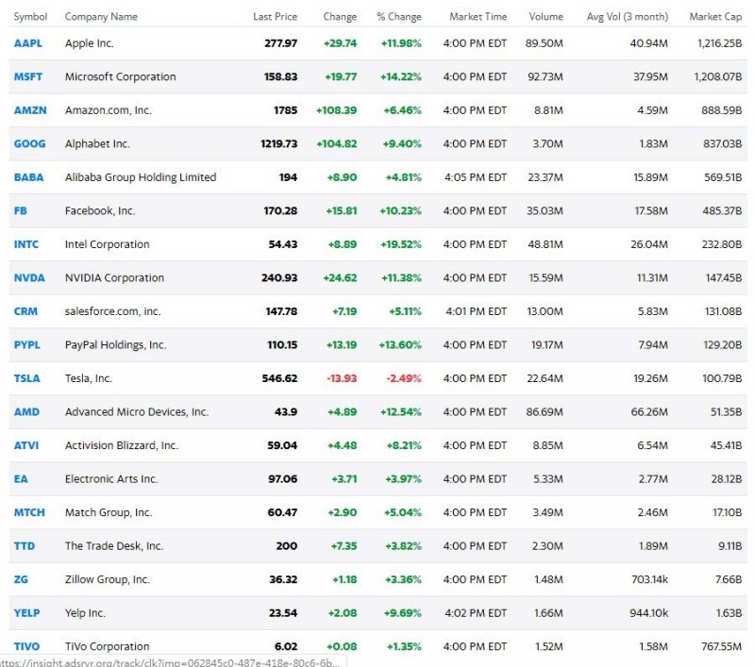
Task: Open the MSFT ticker symbol link
Action: coord(28,76)
